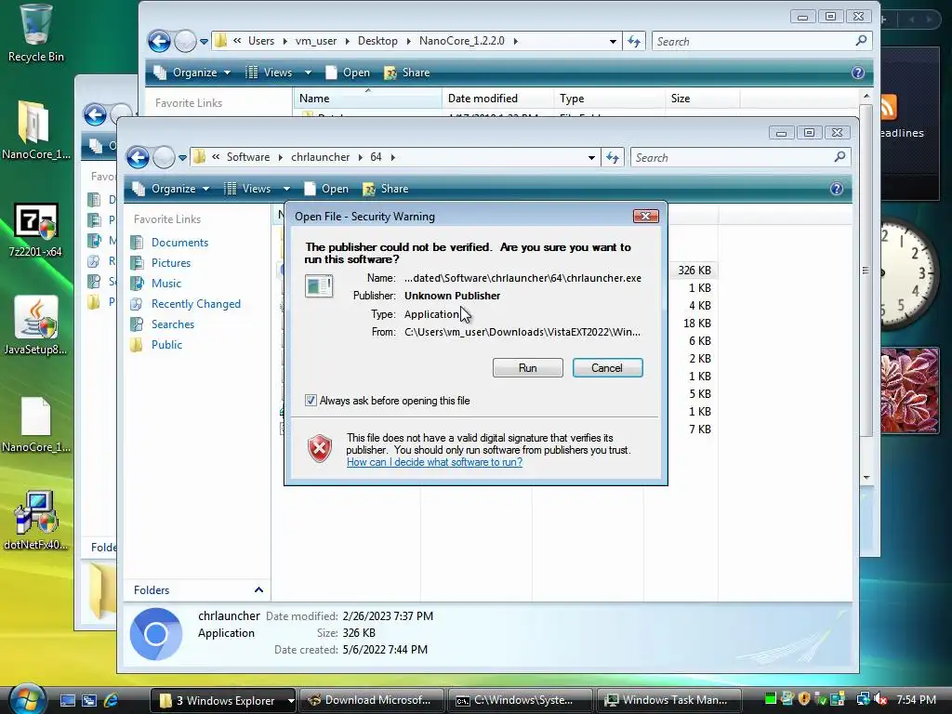Open Organize menu in NanoCore window
Screen dimensions: 952x714
[192, 73]
